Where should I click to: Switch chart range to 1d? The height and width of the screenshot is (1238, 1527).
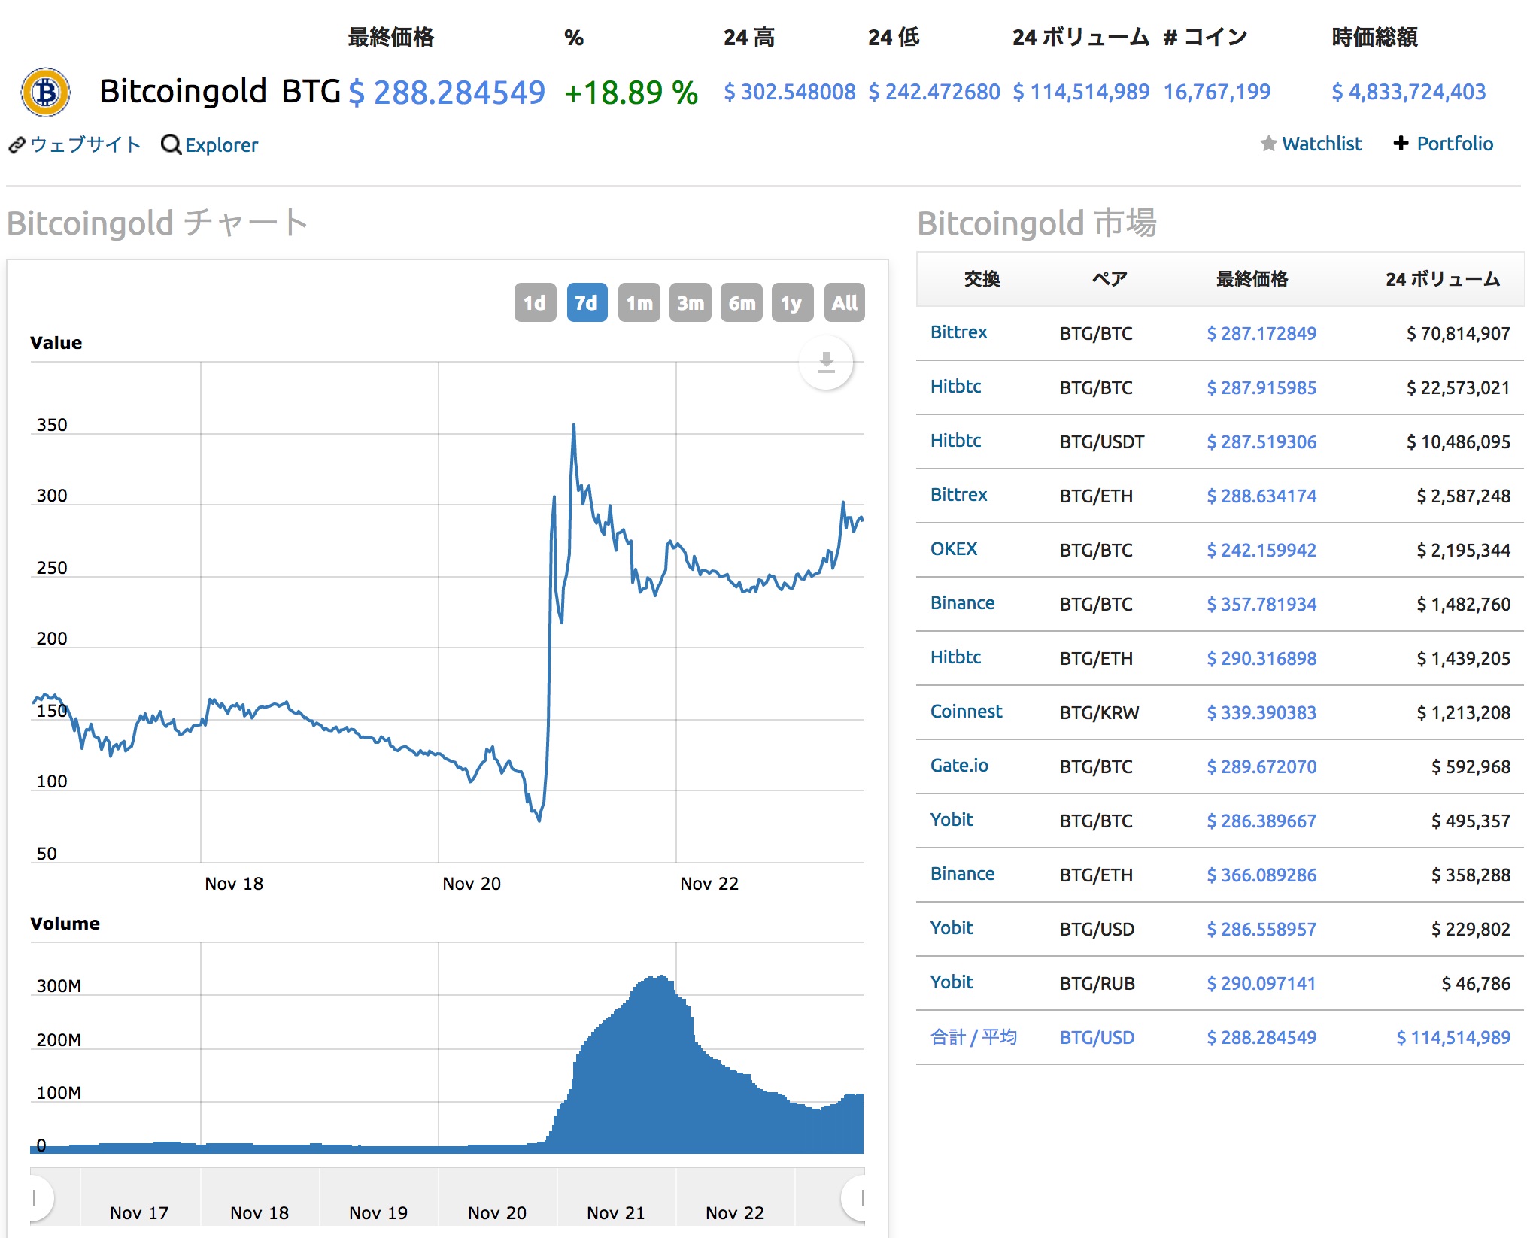[x=535, y=303]
